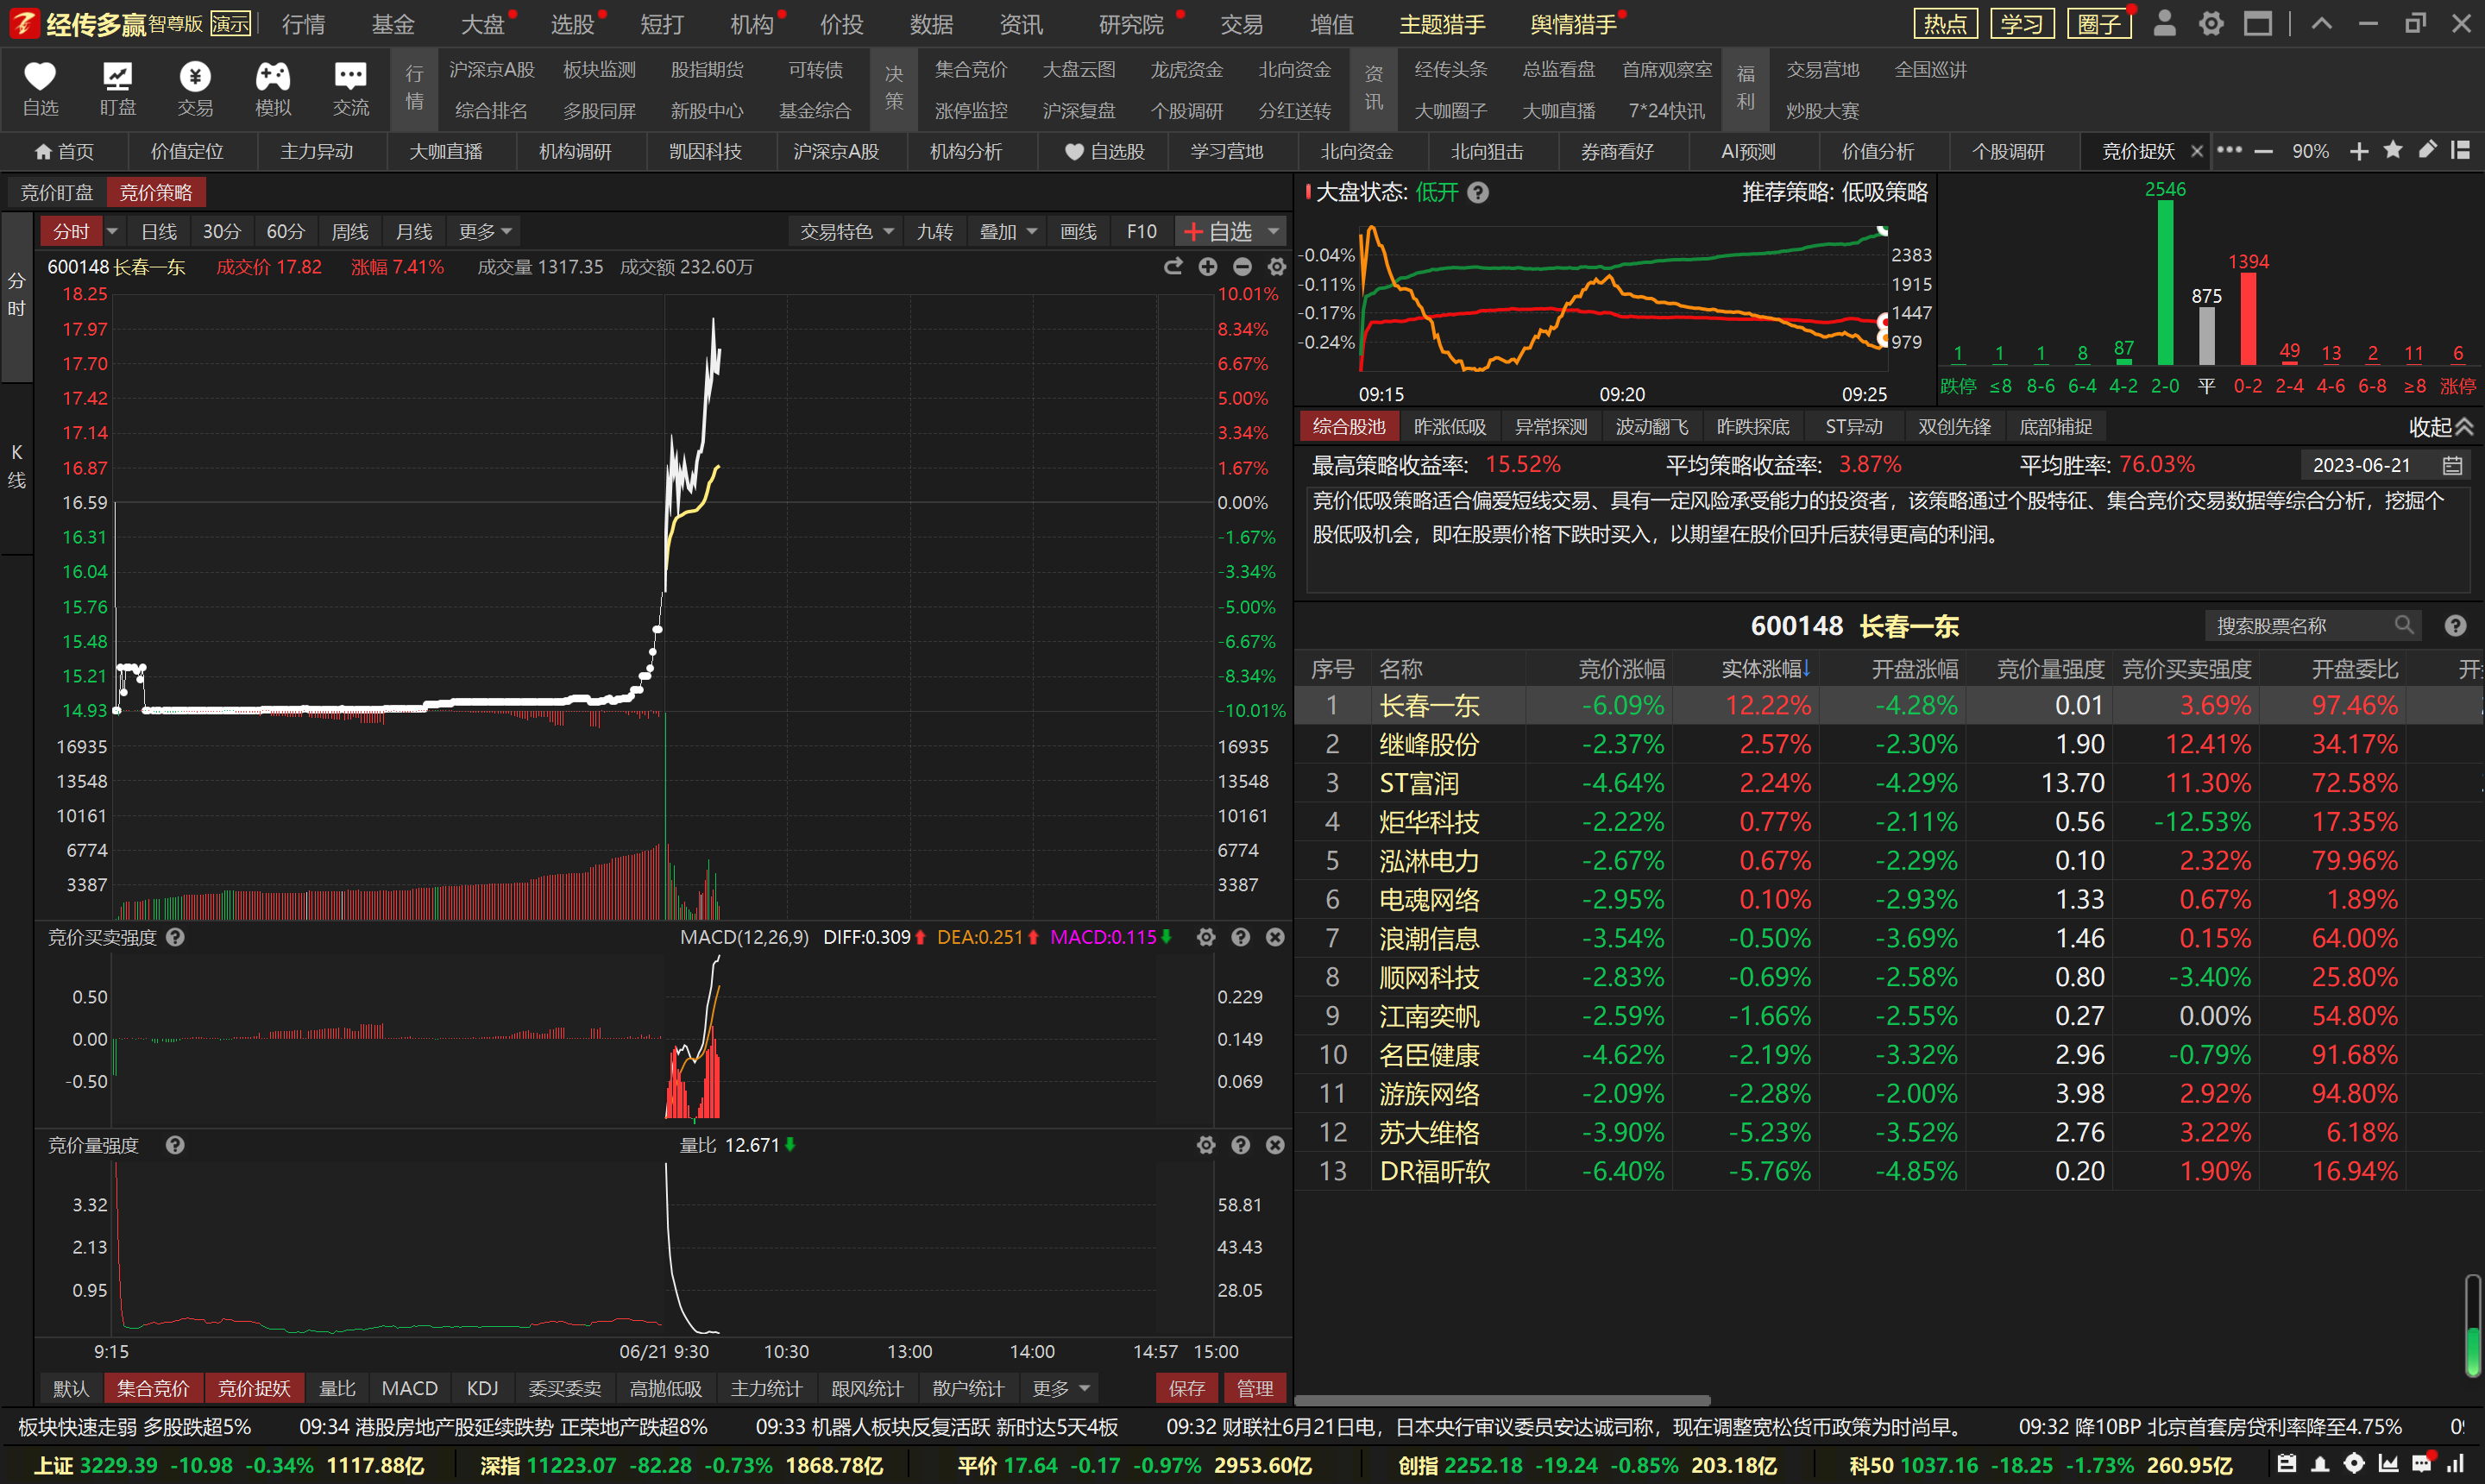This screenshot has height=1484, width=2485.
Task: Open the 价值定位 page tab
Action: [x=187, y=151]
